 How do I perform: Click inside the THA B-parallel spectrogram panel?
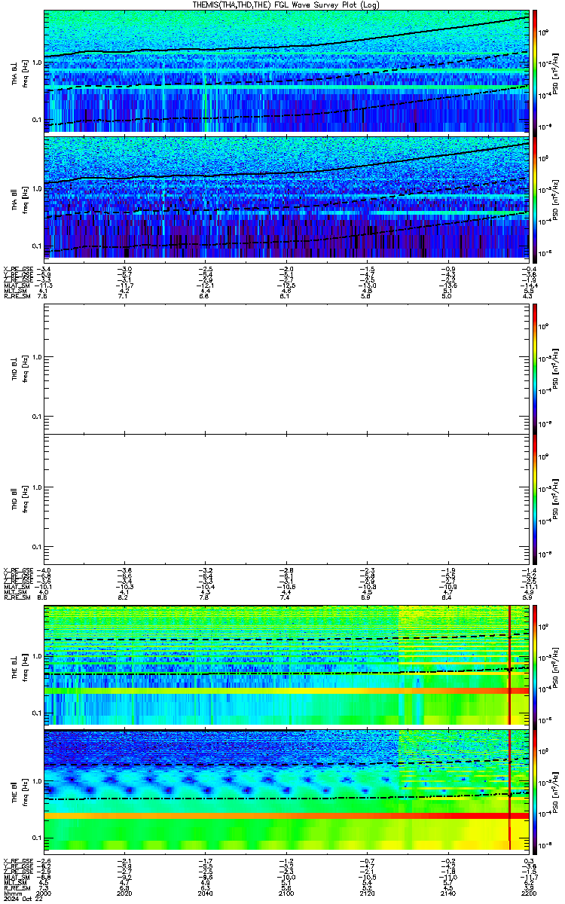click(x=286, y=197)
